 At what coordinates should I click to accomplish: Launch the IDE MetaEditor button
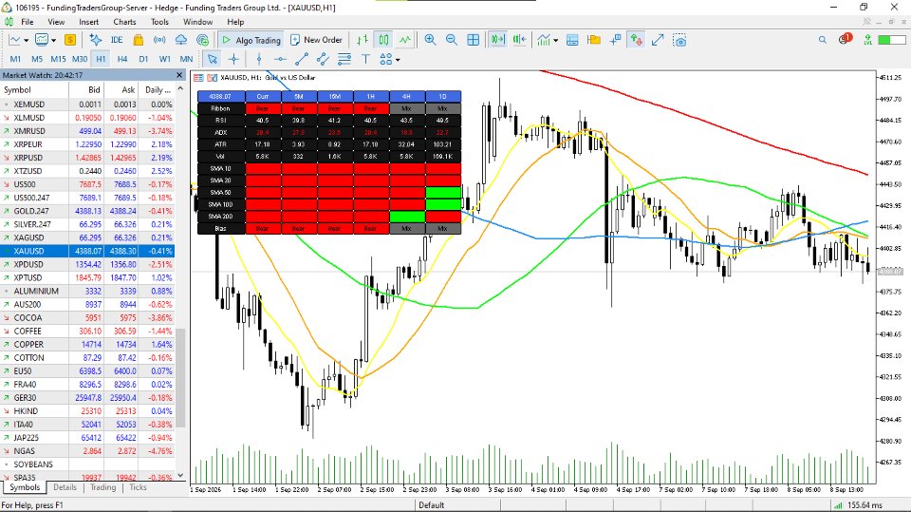coord(117,40)
